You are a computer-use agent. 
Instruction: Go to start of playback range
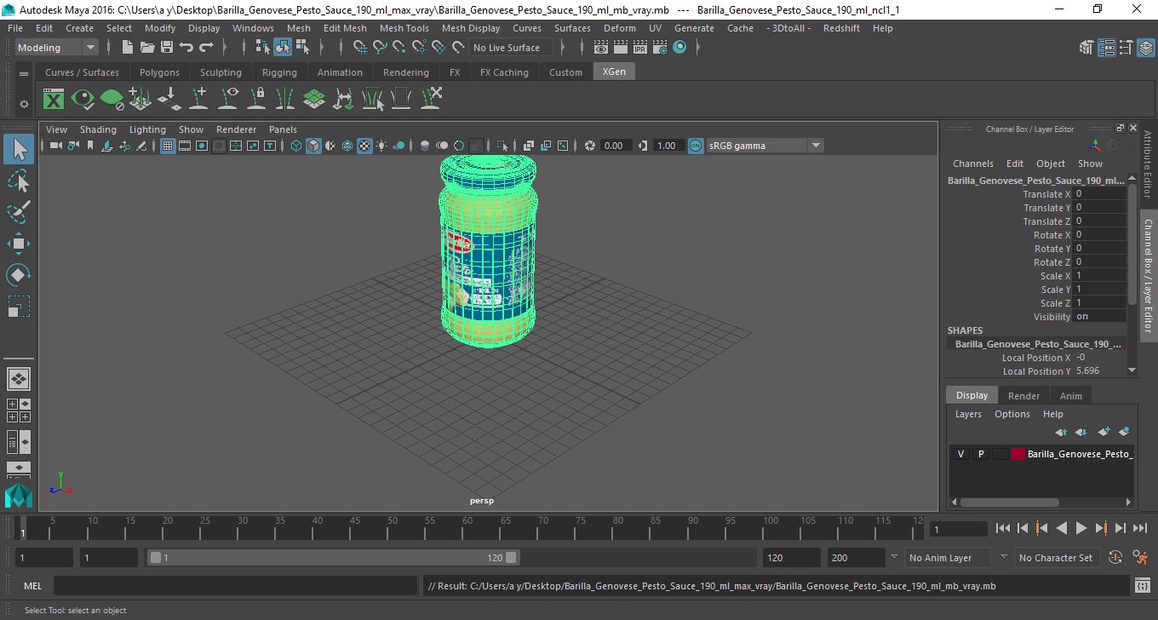pos(1003,528)
